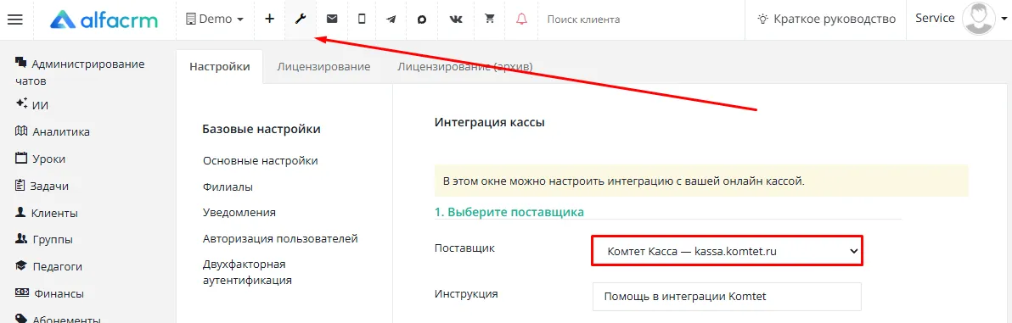Open notifications bell icon
This screenshot has width=1012, height=323.
click(521, 19)
